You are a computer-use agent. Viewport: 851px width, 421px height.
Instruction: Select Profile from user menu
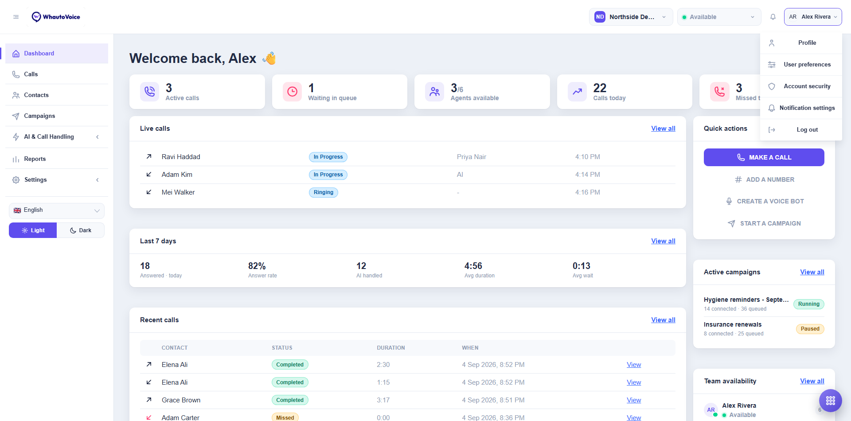click(801, 43)
